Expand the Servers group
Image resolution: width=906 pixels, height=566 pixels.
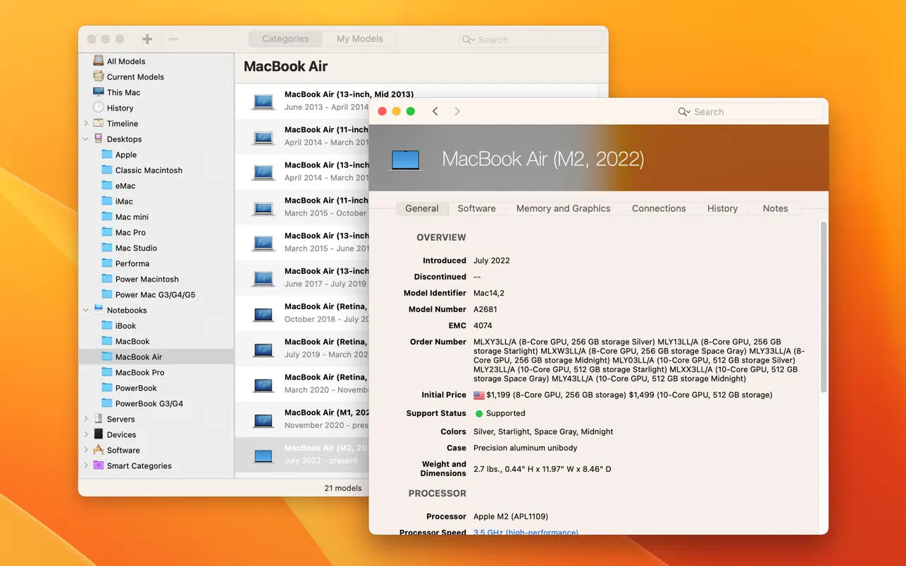pyautogui.click(x=86, y=419)
